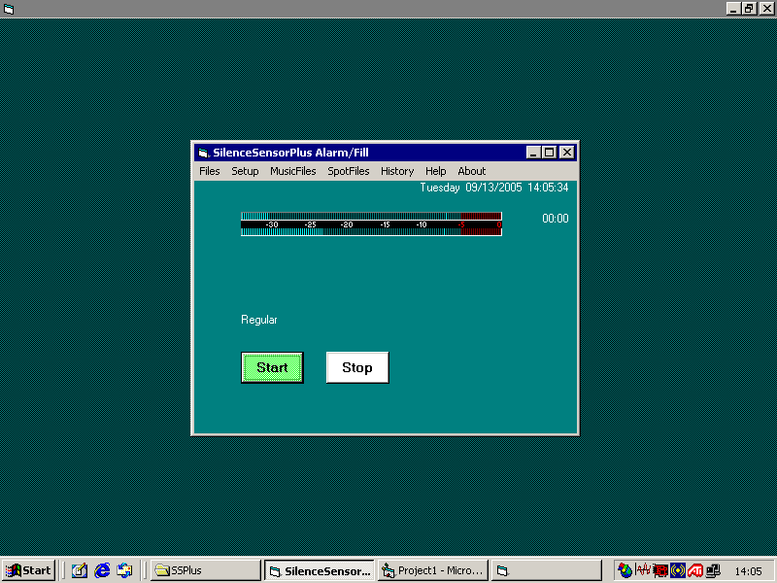
Task: Click the first Quick Launch icon
Action: (80, 570)
